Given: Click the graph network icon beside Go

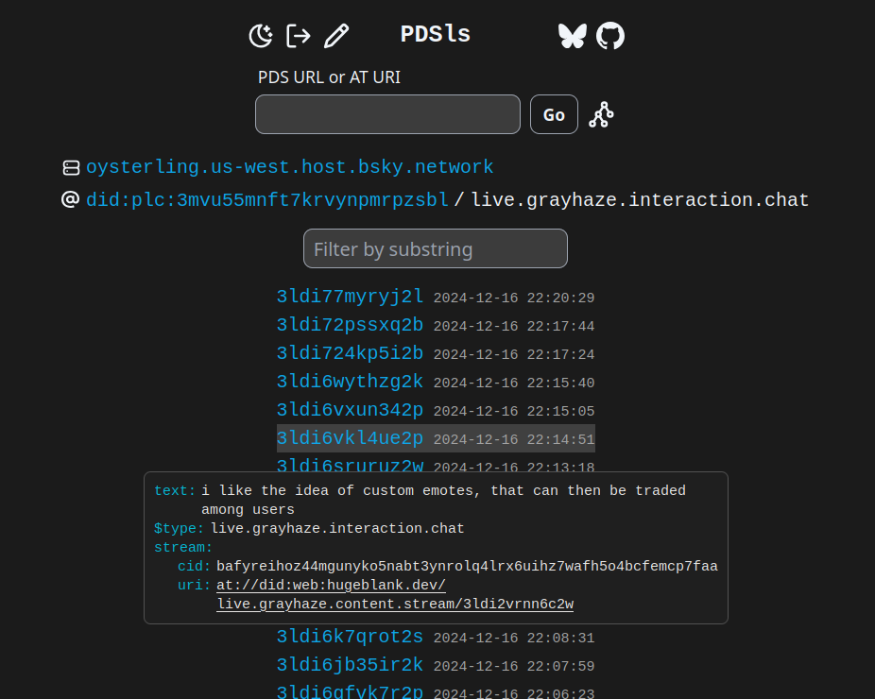Looking at the screenshot, I should pyautogui.click(x=601, y=115).
